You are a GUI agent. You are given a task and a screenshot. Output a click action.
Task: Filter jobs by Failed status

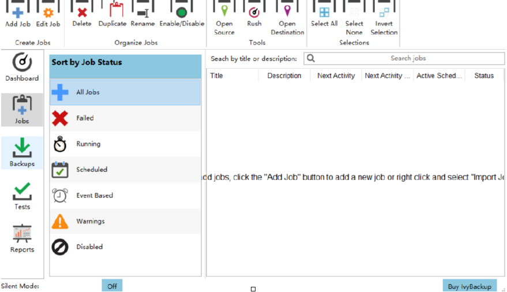(125, 118)
